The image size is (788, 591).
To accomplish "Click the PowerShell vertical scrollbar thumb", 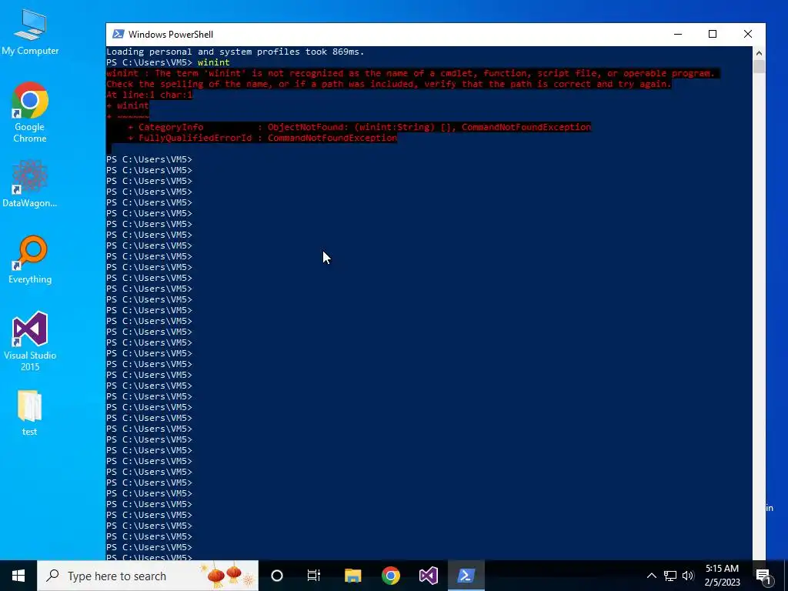I will click(x=759, y=66).
